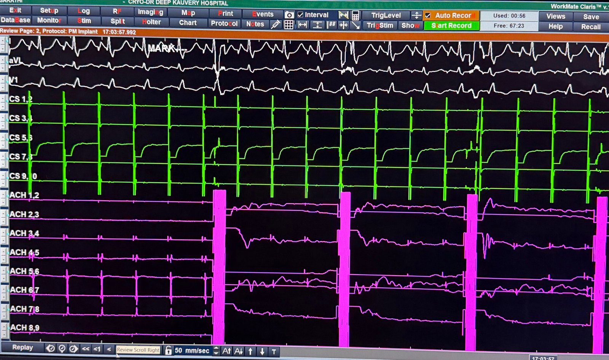Click the Replay button
The image size is (609, 360).
[22, 347]
